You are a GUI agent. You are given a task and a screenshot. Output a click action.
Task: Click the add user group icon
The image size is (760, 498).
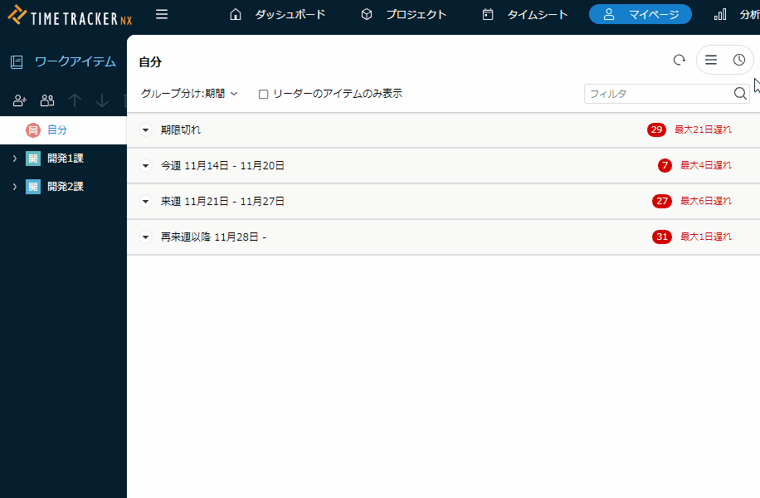47,100
